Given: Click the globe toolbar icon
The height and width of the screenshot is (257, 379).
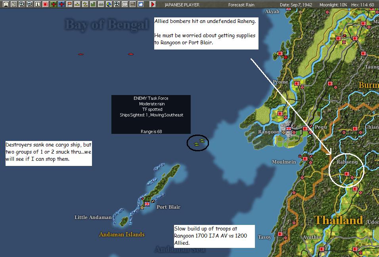Looking at the screenshot, I should point(109,4).
